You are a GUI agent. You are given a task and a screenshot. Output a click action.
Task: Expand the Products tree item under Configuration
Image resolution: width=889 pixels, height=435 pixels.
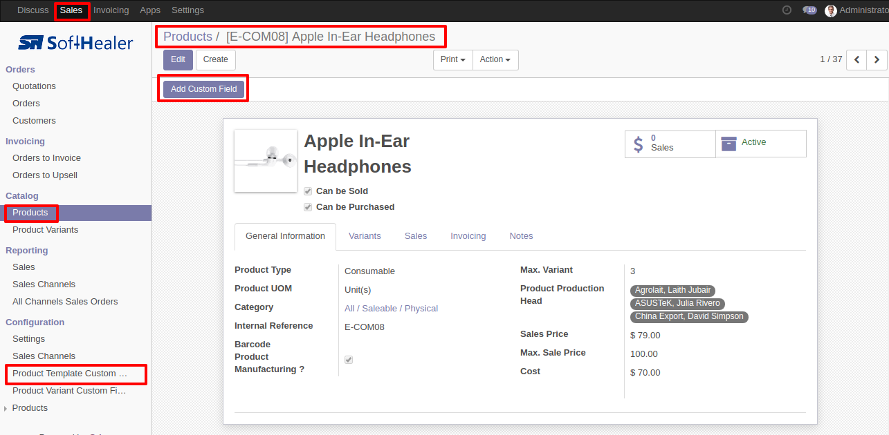pos(6,409)
